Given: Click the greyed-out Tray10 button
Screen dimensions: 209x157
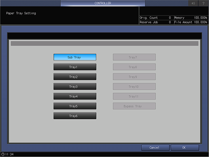Looking at the screenshot, I should point(134,87).
